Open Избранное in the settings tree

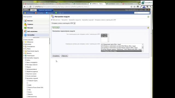30,42
